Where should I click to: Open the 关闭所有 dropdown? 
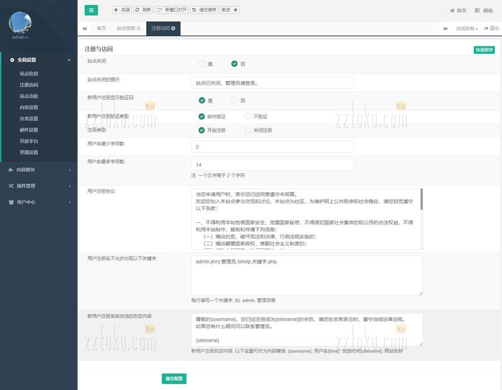click(x=466, y=28)
